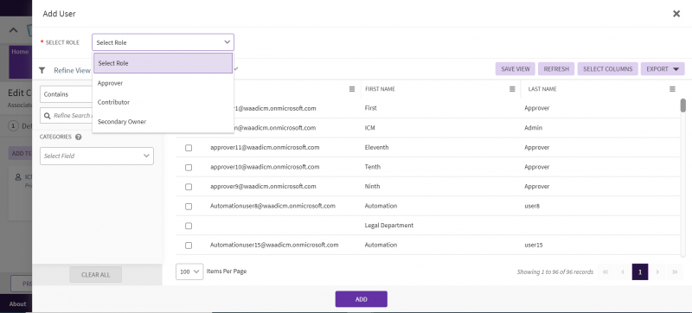This screenshot has height=313, width=692.
Task: Go to the previous page arrow
Action: [x=623, y=272]
